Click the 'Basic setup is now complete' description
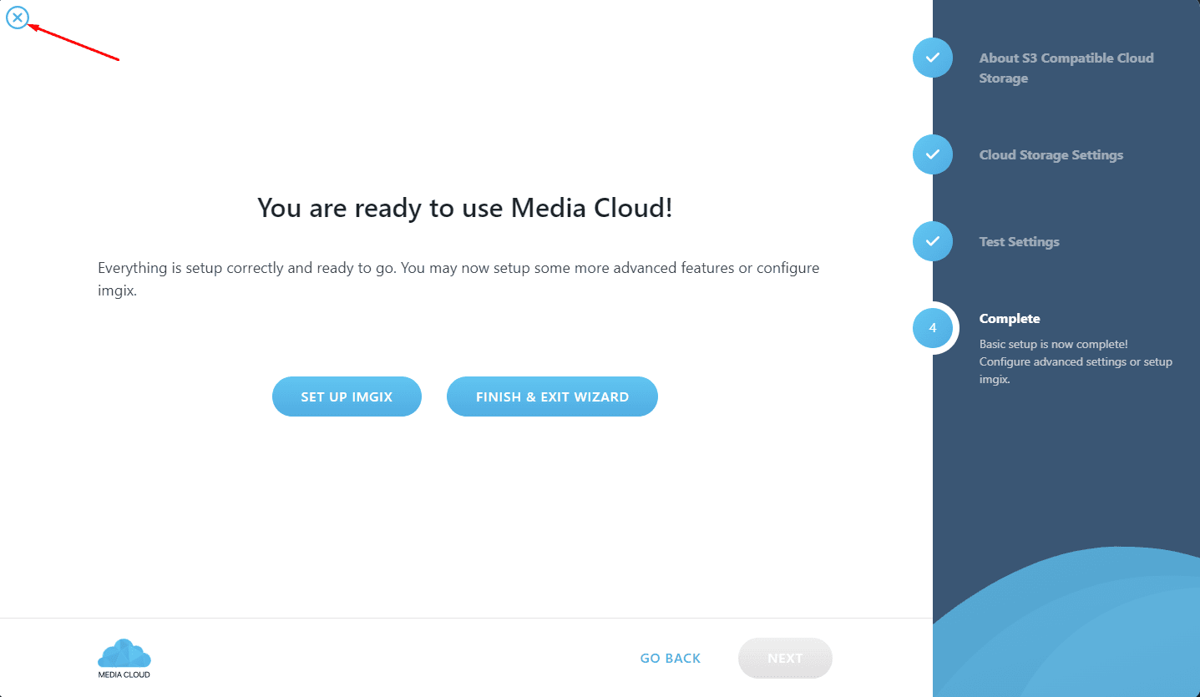Viewport: 1200px width, 697px height. [x=1075, y=361]
